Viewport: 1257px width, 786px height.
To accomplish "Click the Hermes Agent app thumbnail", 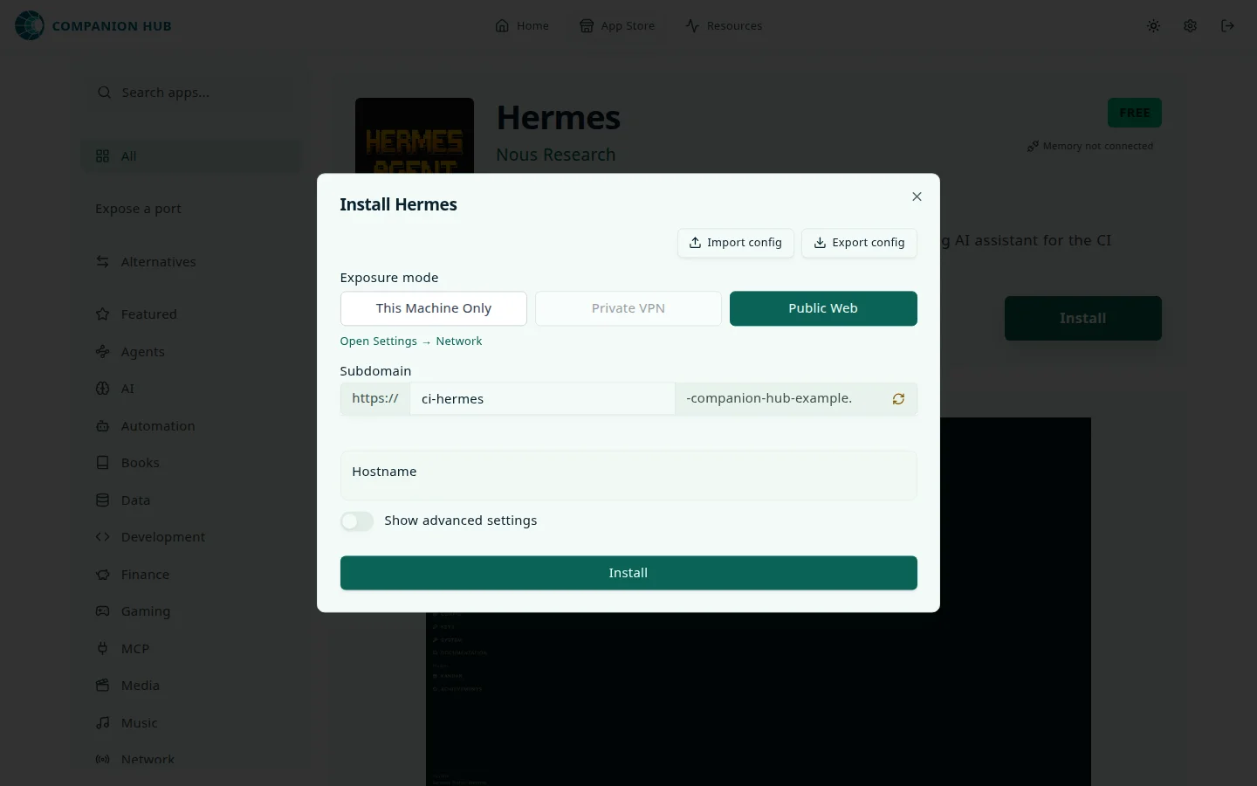I will pos(415,136).
